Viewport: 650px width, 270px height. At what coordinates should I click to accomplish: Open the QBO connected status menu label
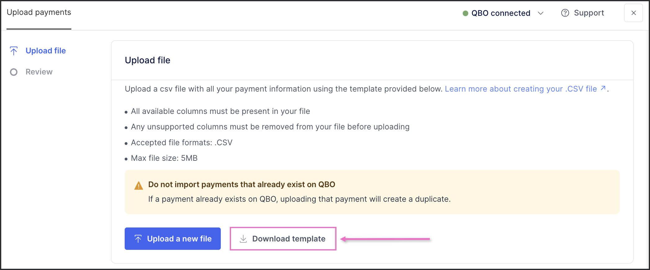point(501,13)
